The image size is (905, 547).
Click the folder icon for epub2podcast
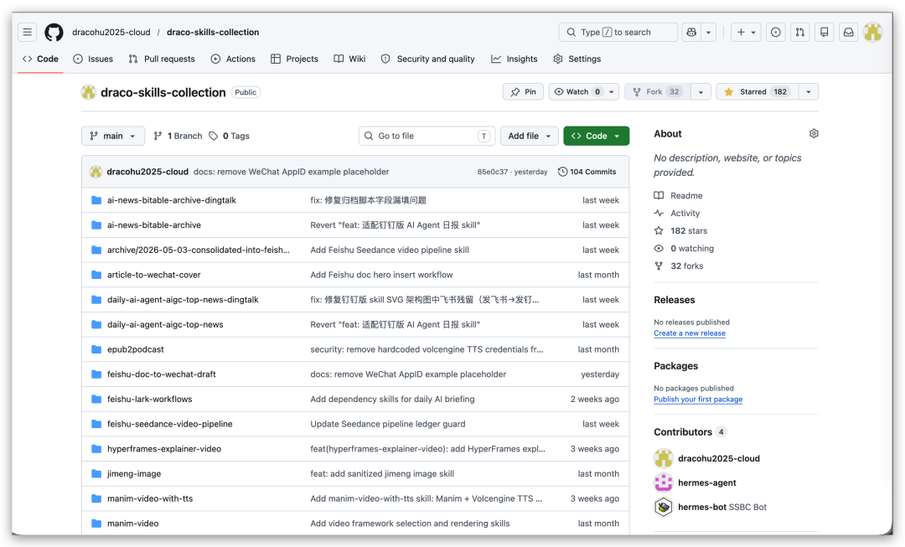pyautogui.click(x=96, y=349)
